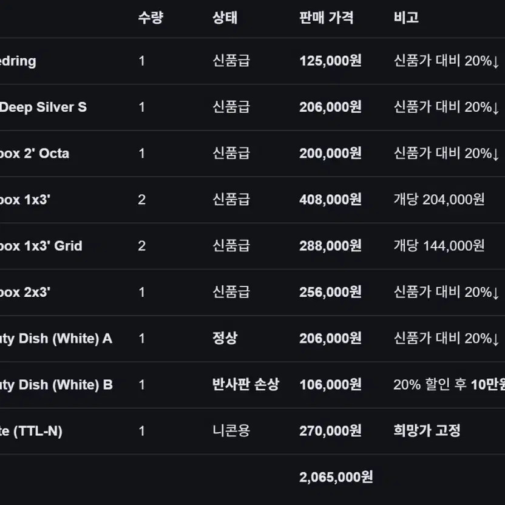Click the 반사판 손상 status cell
Image resolution: width=505 pixels, height=505 pixels.
pyautogui.click(x=246, y=385)
